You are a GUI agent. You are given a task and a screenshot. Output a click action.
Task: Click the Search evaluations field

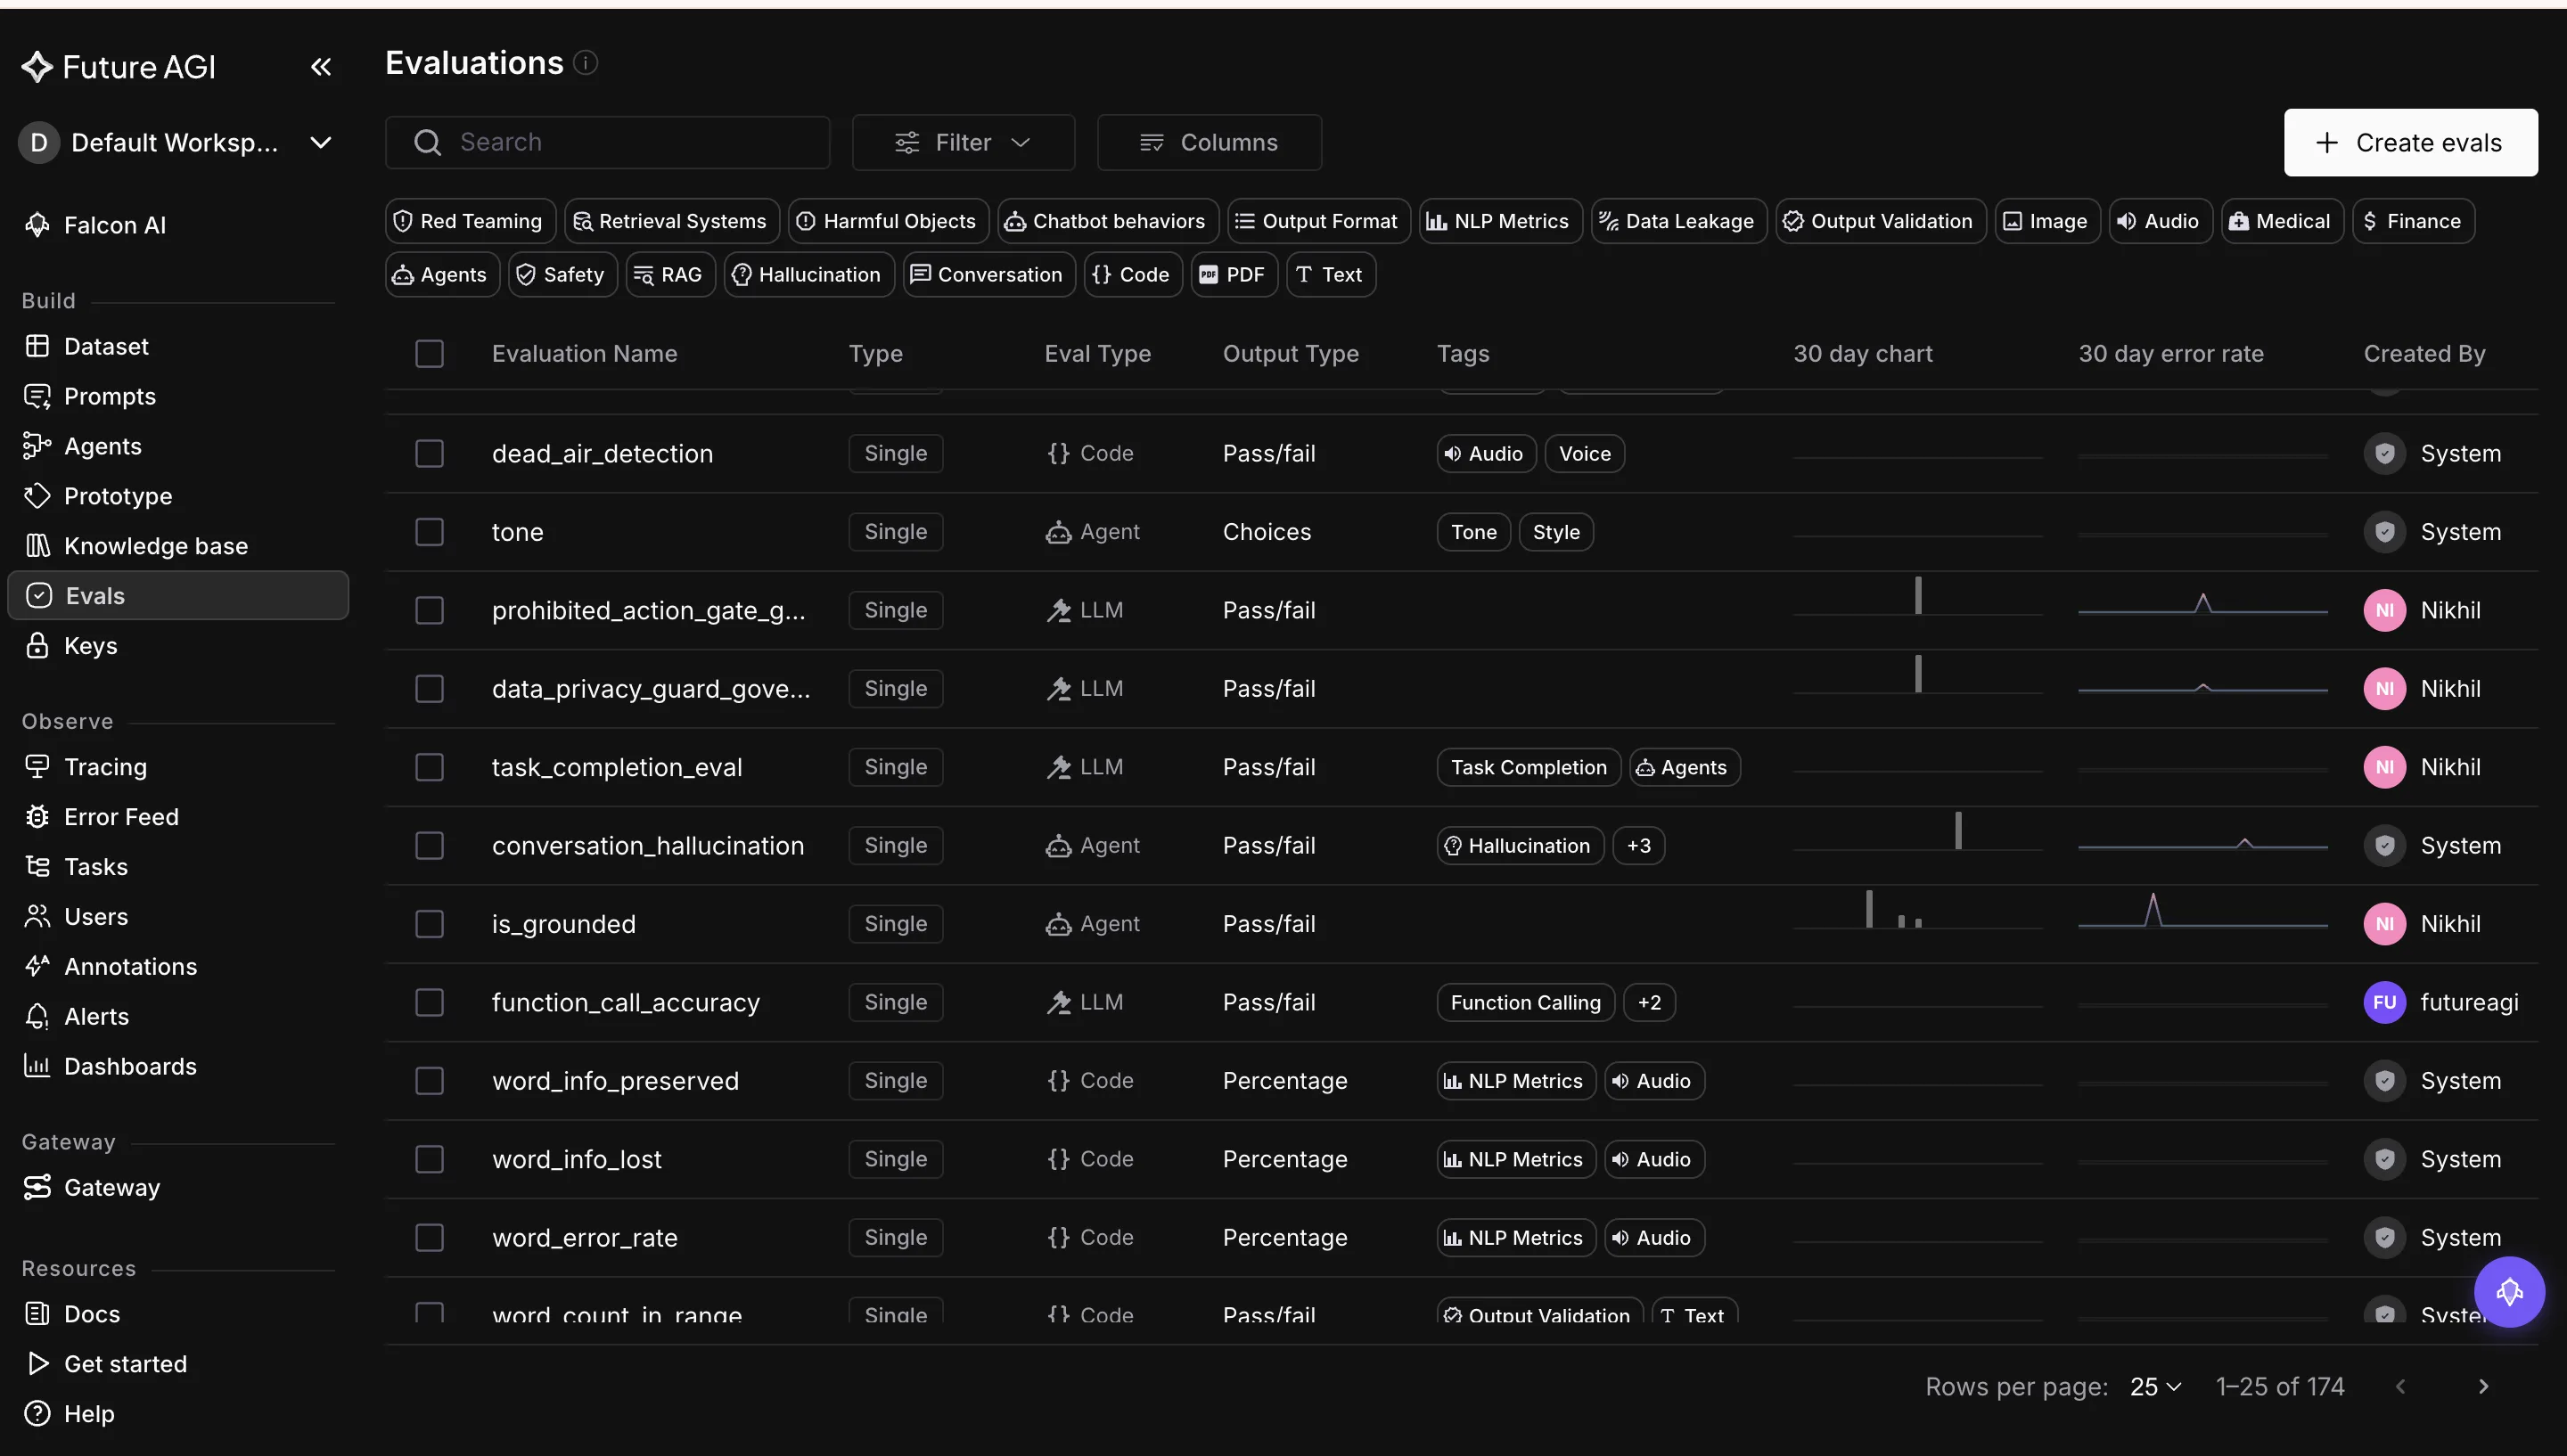[x=608, y=143]
